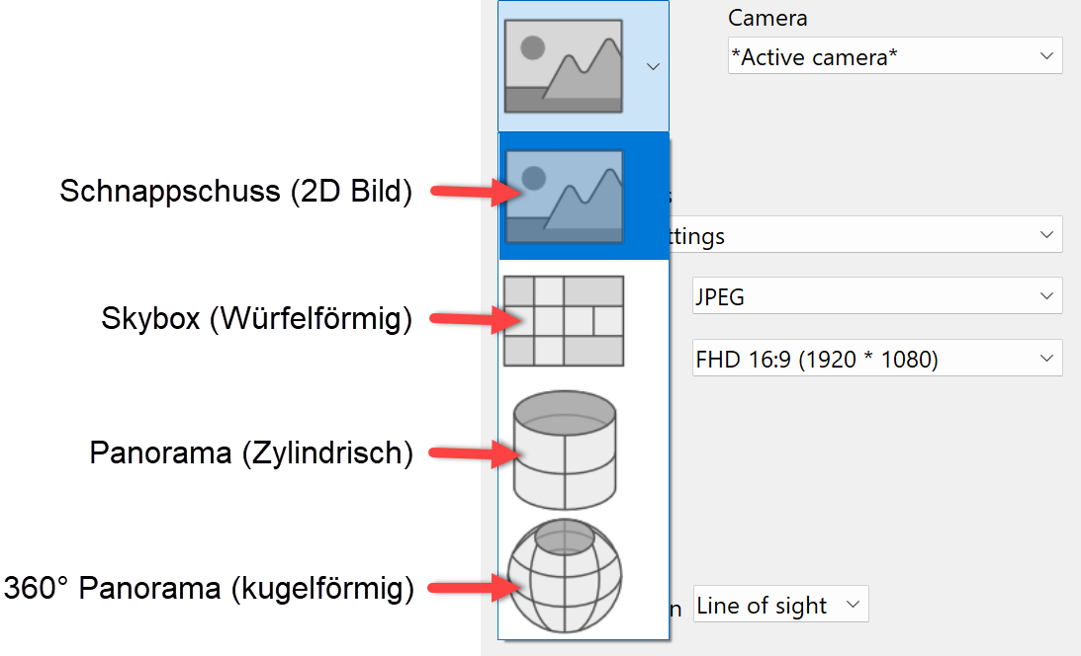Open the Line of sight dropdown
The image size is (1081, 656).
click(x=853, y=604)
